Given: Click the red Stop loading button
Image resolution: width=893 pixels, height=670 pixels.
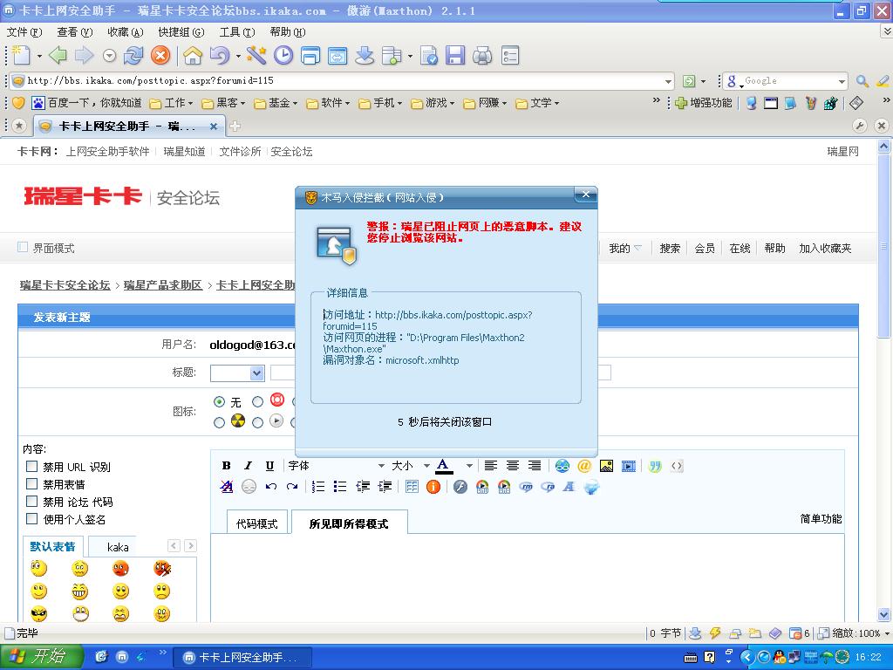Looking at the screenshot, I should 160,55.
